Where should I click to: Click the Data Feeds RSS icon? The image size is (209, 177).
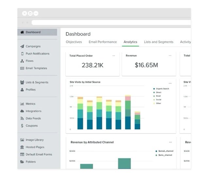click(x=22, y=119)
